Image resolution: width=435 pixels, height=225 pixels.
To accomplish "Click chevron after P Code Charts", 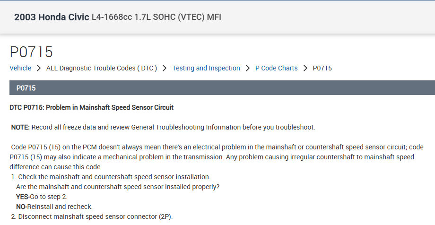I will [305, 68].
